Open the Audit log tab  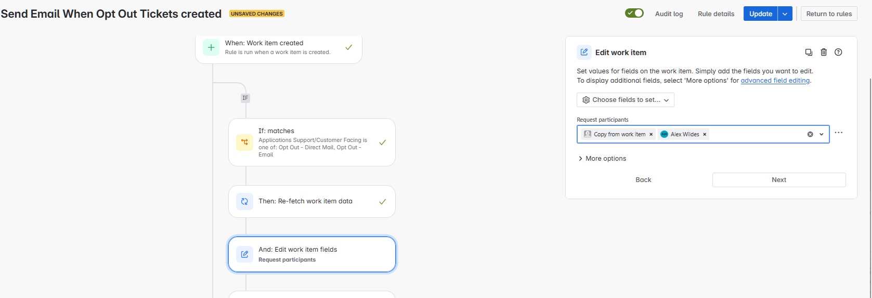669,14
